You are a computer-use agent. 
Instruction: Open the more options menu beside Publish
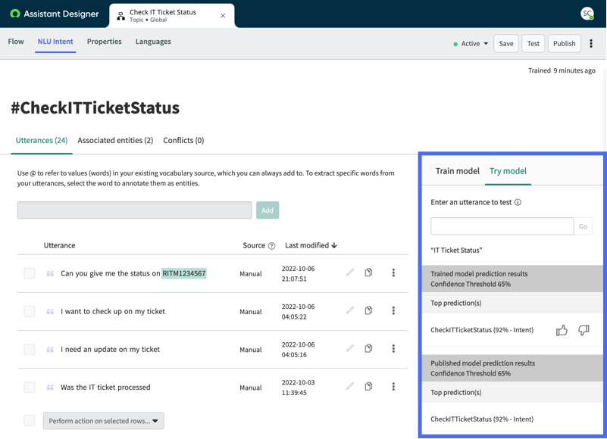tap(591, 44)
